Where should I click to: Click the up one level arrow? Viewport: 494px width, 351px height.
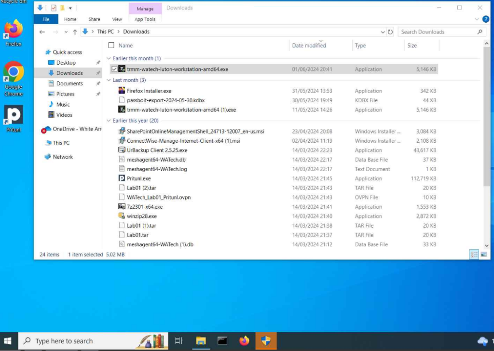[75, 32]
